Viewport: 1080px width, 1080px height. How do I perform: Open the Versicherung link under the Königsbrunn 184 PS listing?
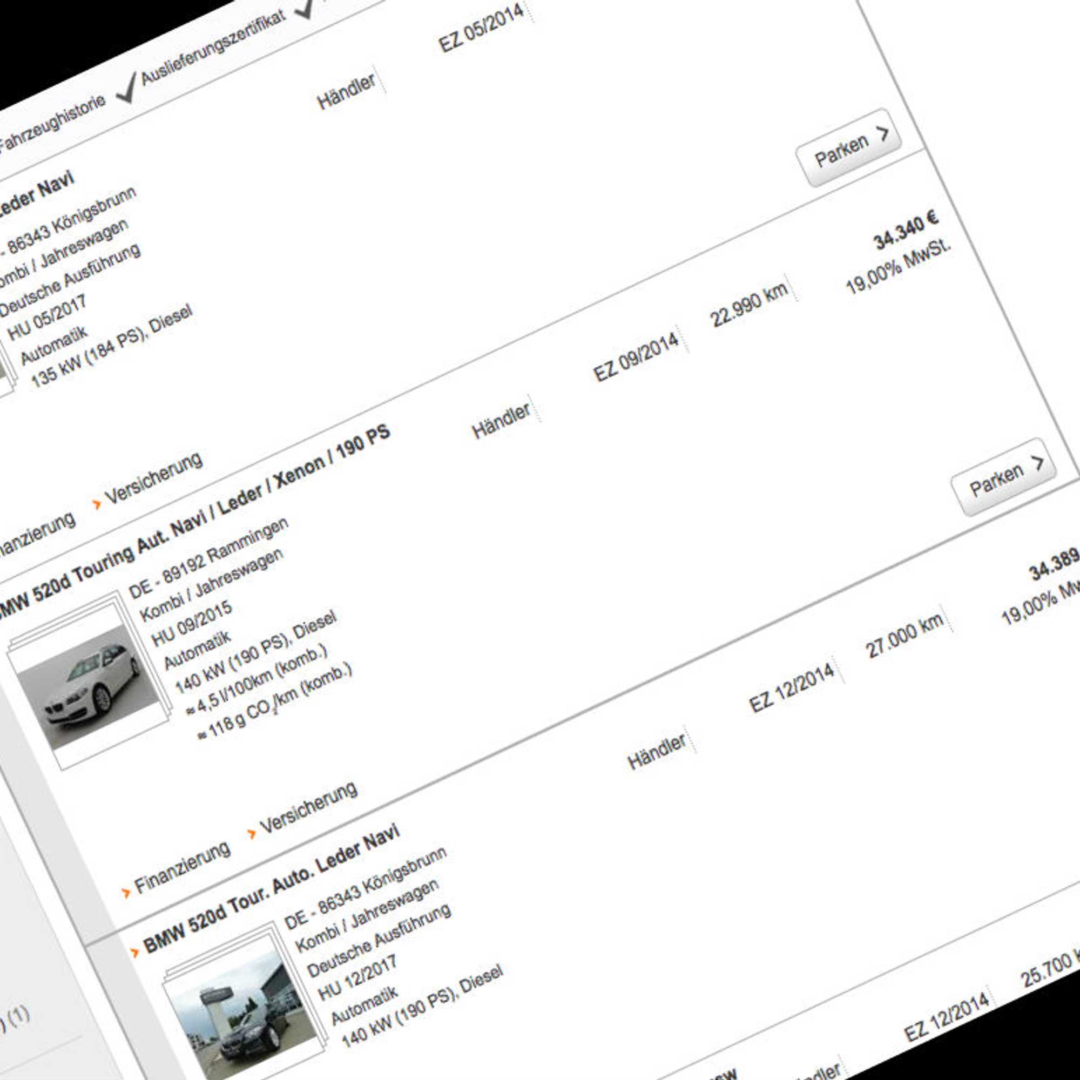pyautogui.click(x=154, y=478)
